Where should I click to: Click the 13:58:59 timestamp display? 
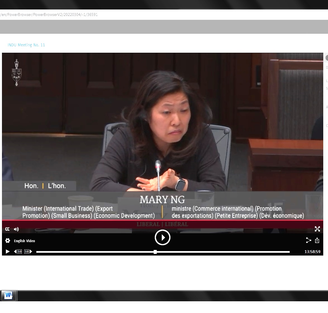pos(312,252)
